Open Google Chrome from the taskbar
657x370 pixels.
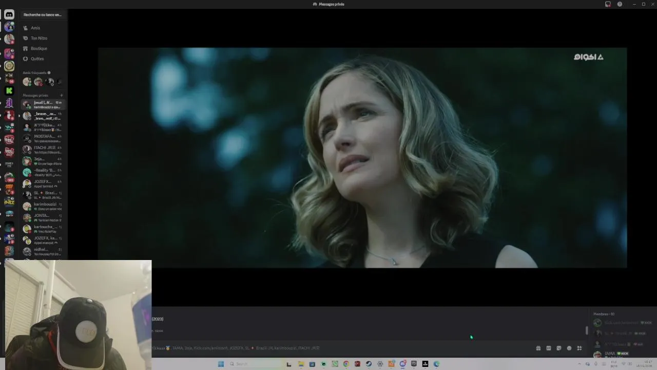click(346, 364)
